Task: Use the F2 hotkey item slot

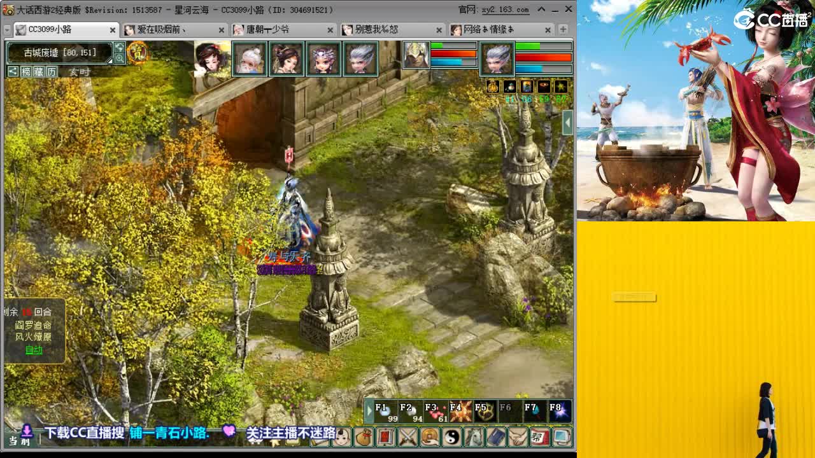Action: pos(411,412)
